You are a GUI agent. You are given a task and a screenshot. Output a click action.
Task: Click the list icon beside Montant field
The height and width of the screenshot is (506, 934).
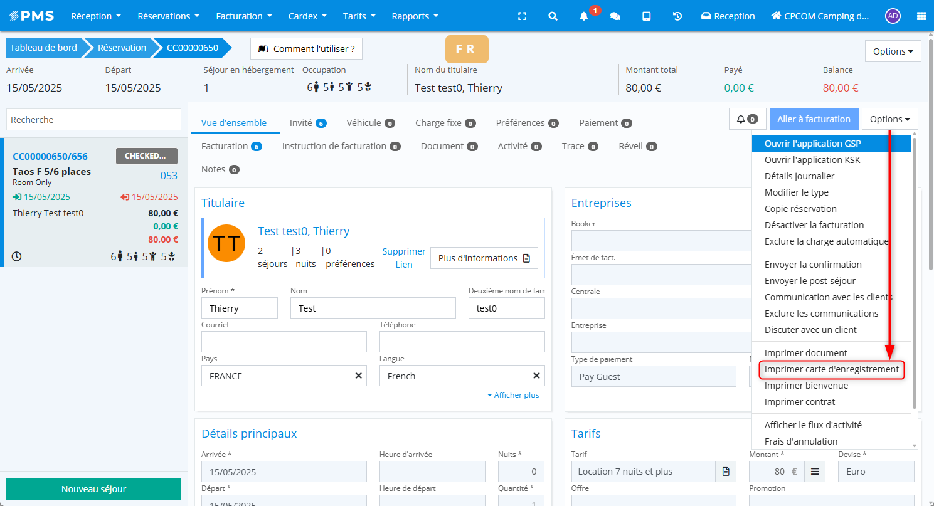click(x=815, y=472)
